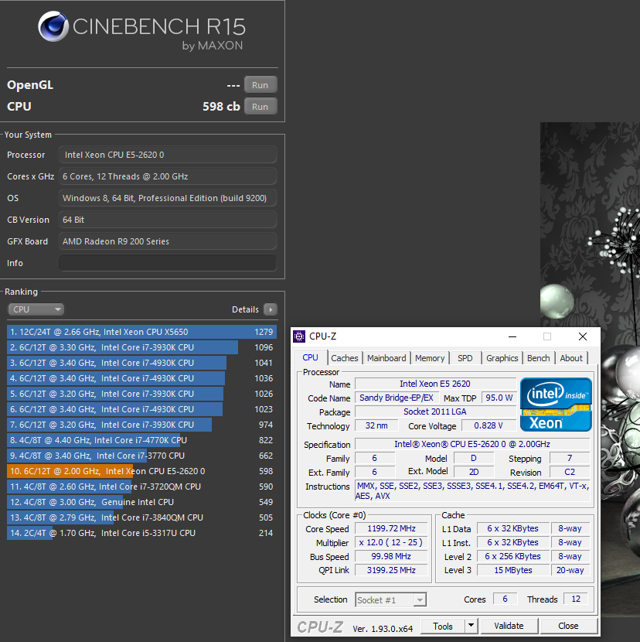Run the CPU benchmark
640x642 pixels.
(x=260, y=107)
